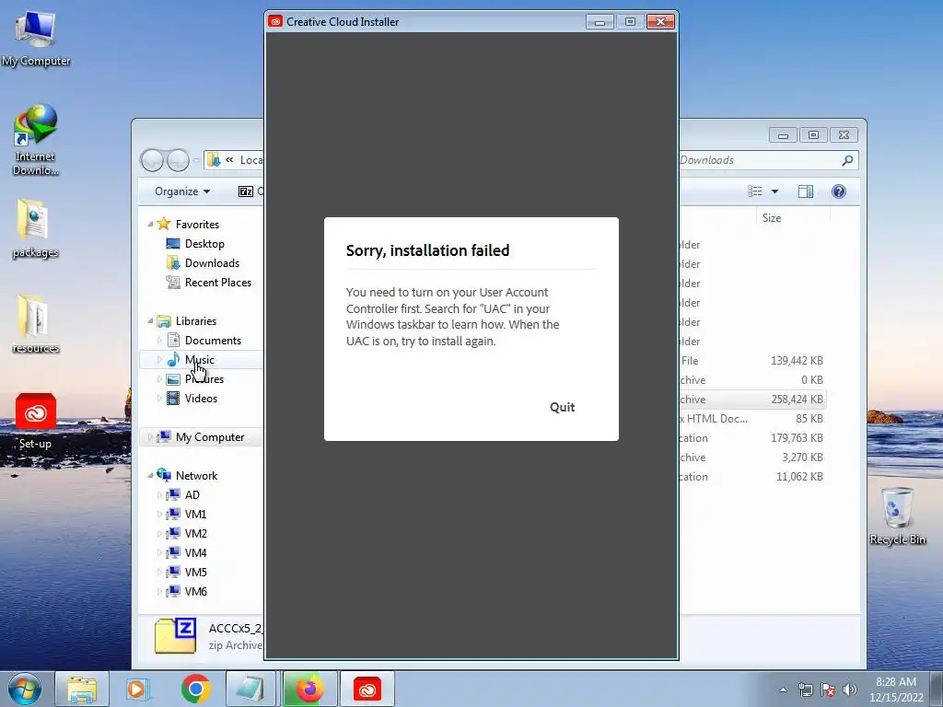Screen dimensions: 943x707
Task: Click Back button in Explorer window
Action: (x=152, y=160)
